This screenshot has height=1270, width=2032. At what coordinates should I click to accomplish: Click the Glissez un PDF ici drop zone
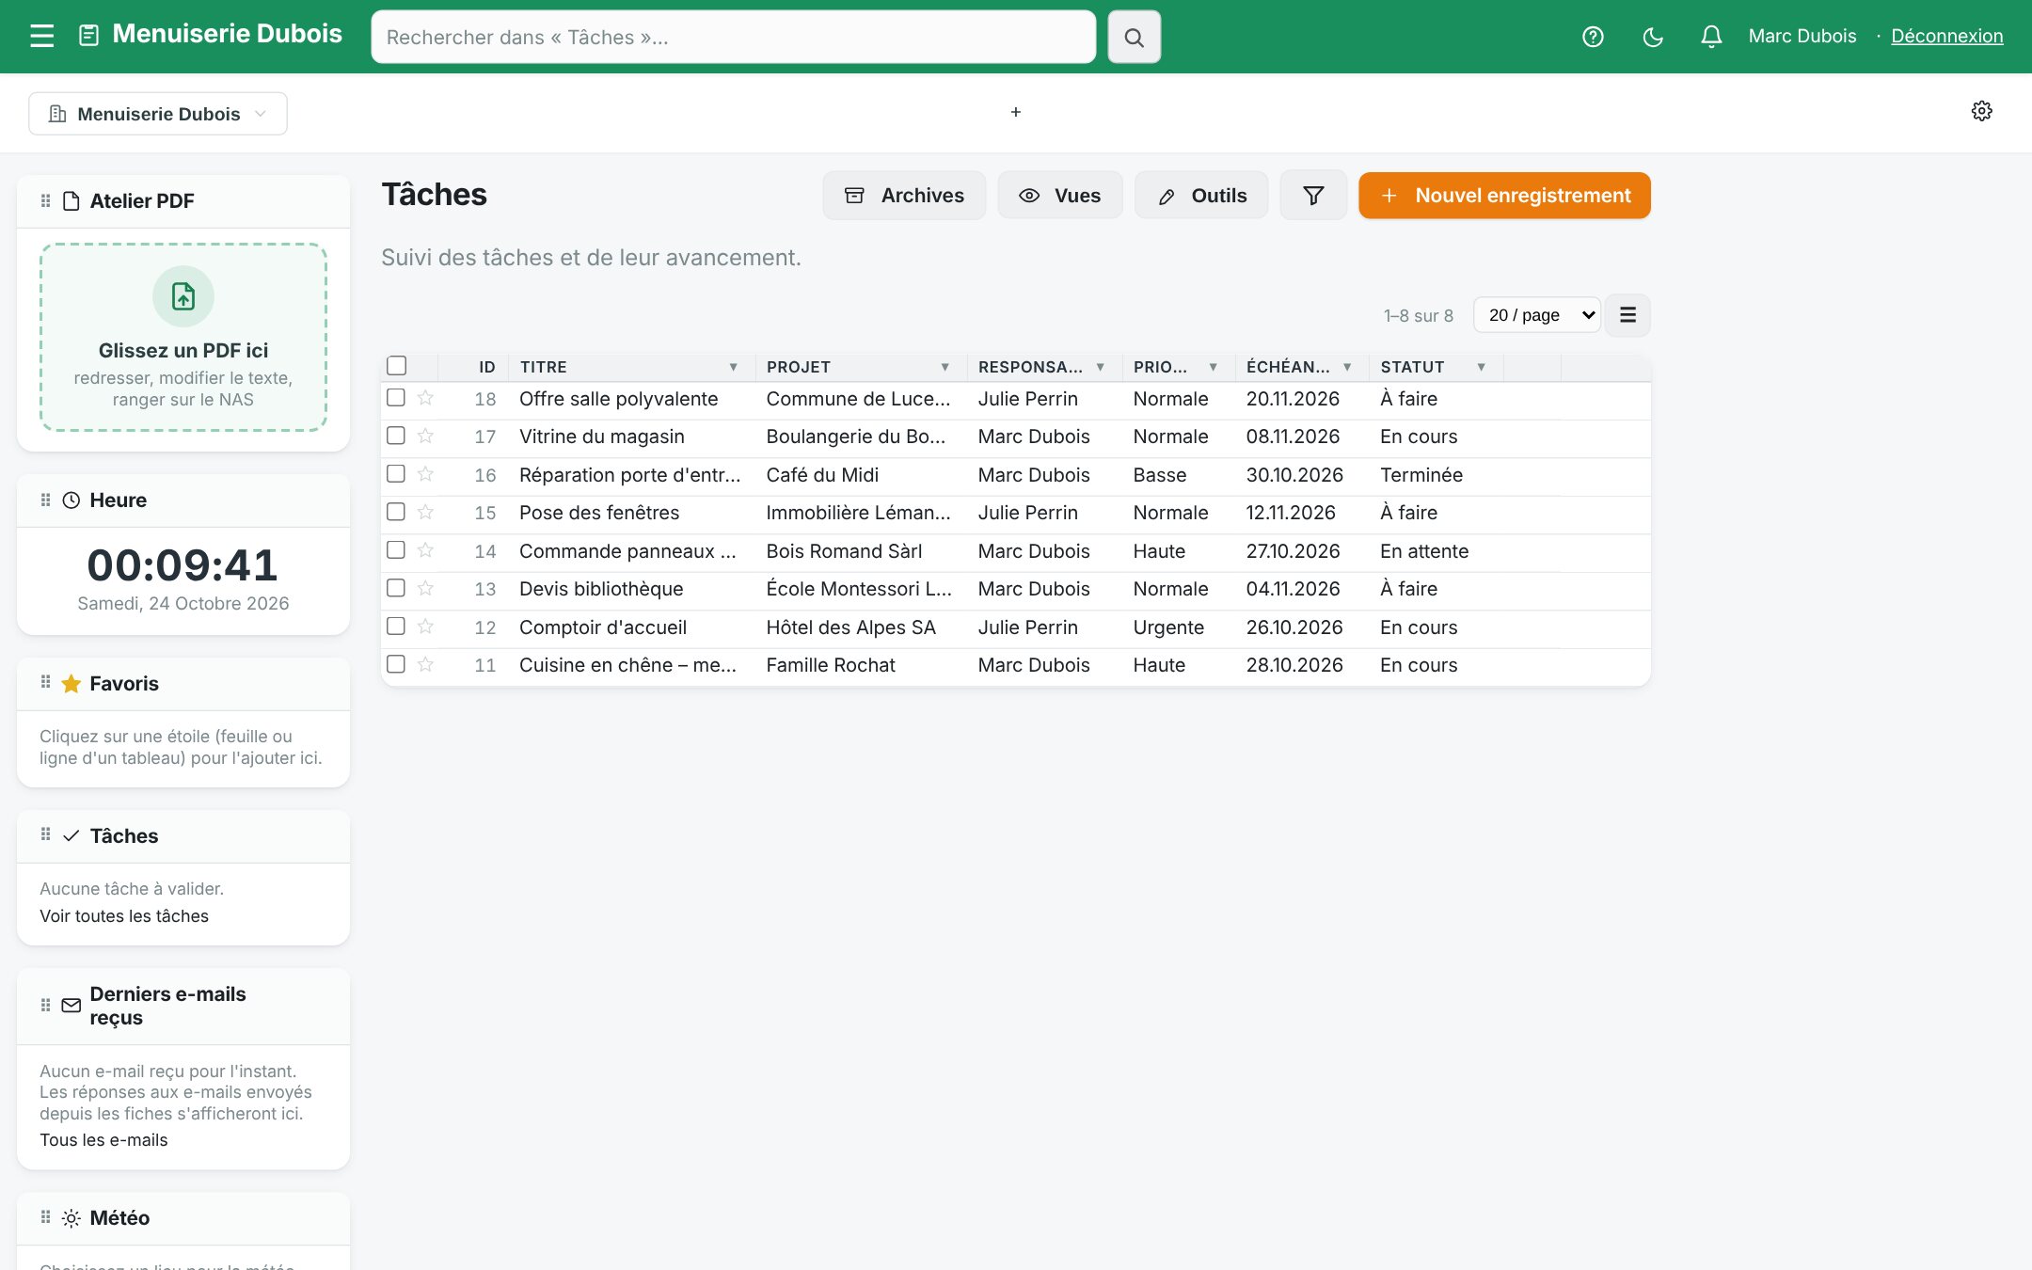tap(183, 338)
